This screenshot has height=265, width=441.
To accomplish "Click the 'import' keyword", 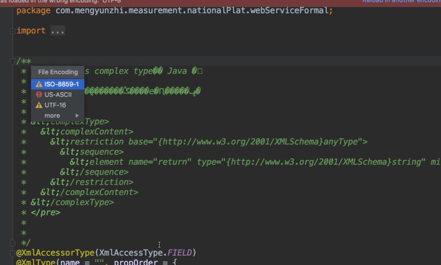I will (x=31, y=31).
